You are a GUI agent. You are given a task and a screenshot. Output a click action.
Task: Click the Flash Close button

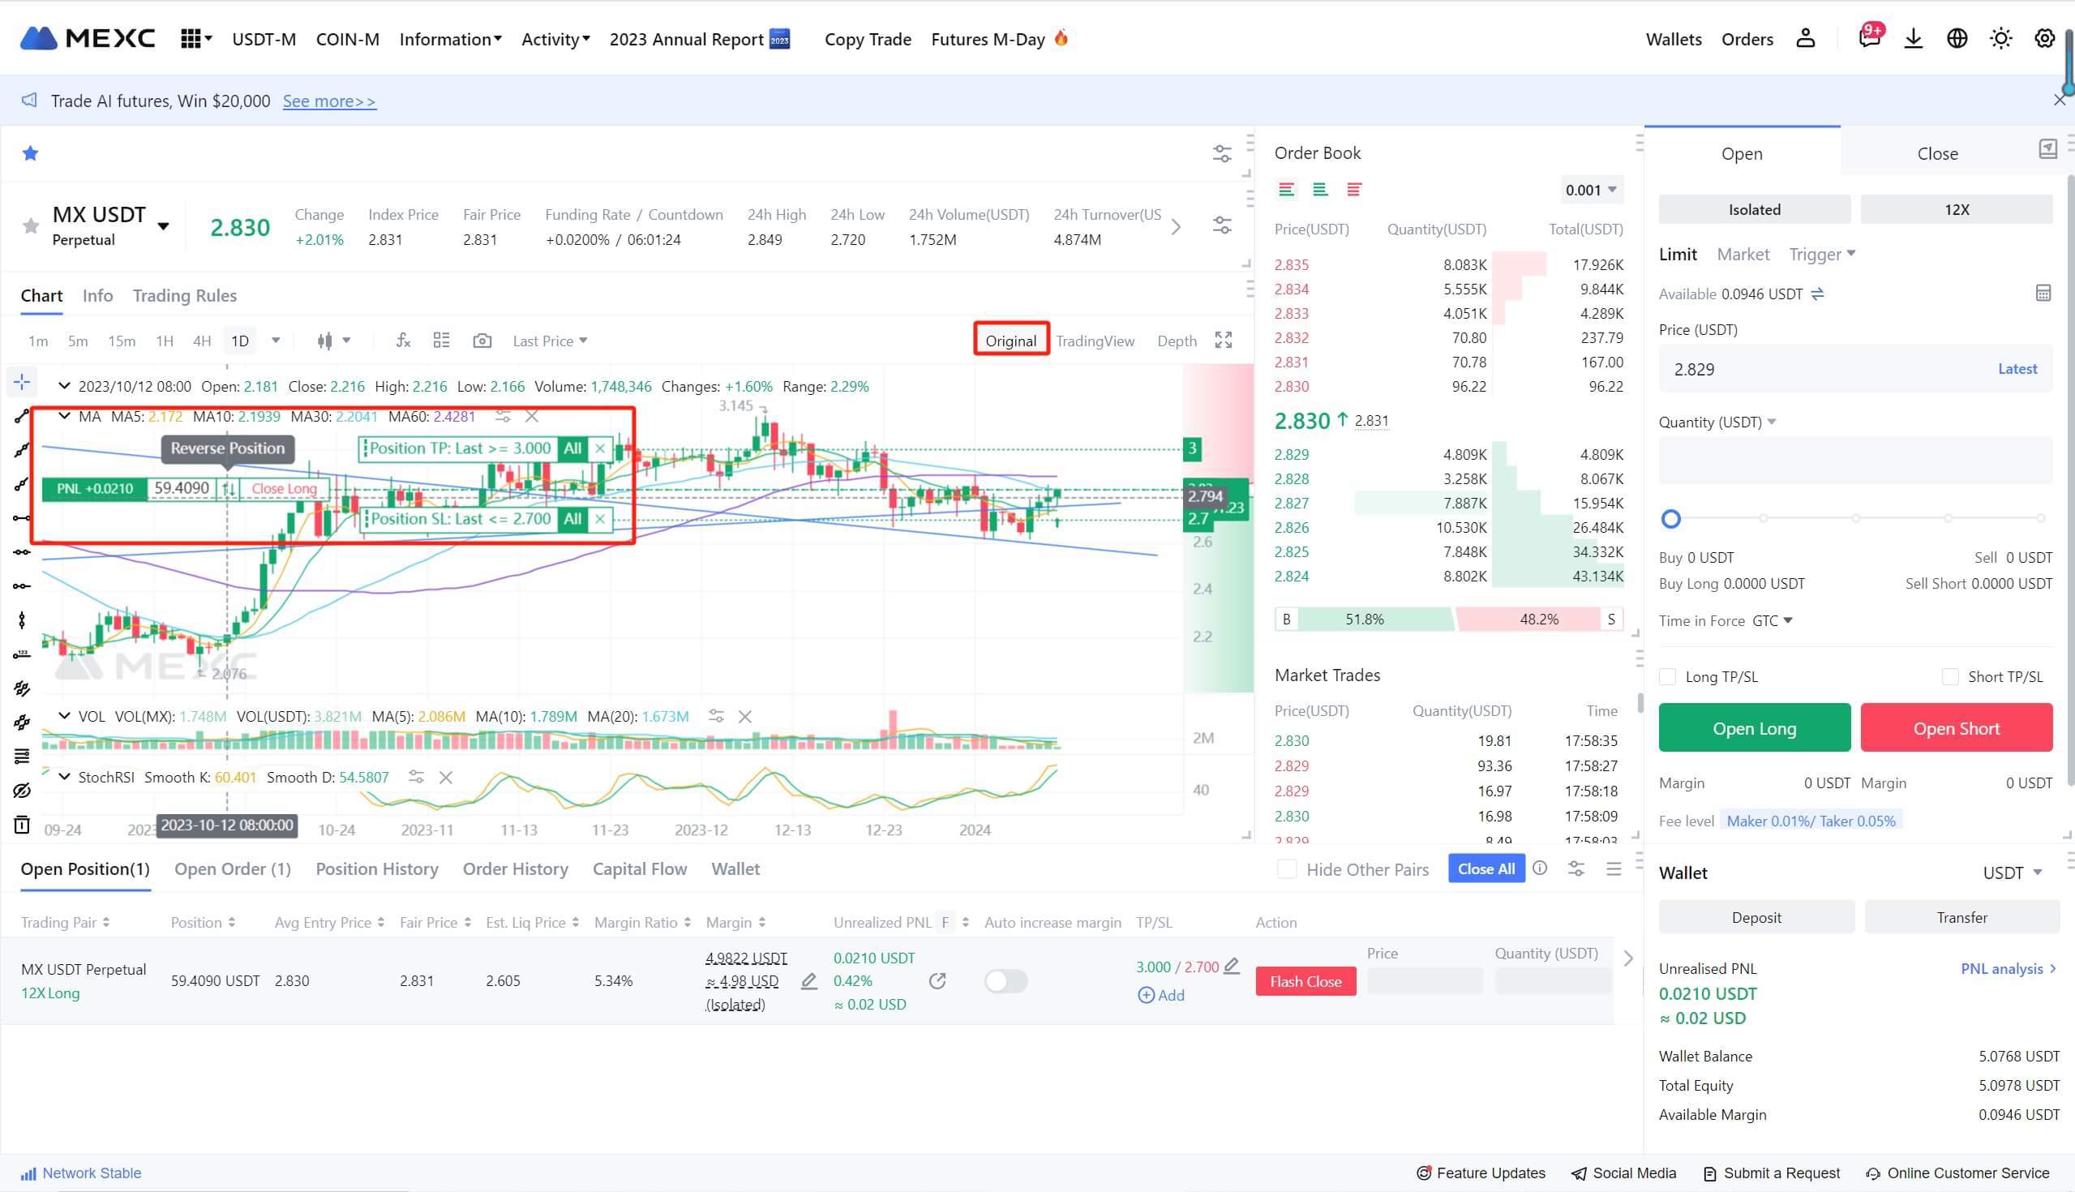(1305, 981)
